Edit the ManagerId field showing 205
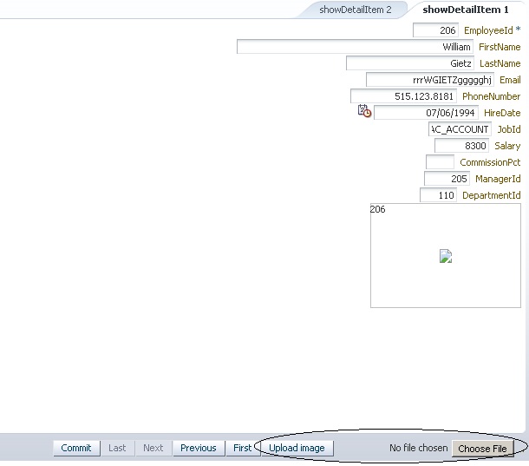Image resolution: width=529 pixels, height=466 pixels. [447, 179]
